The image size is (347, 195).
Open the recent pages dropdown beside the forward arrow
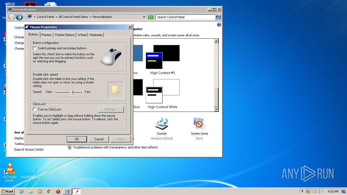[24, 17]
